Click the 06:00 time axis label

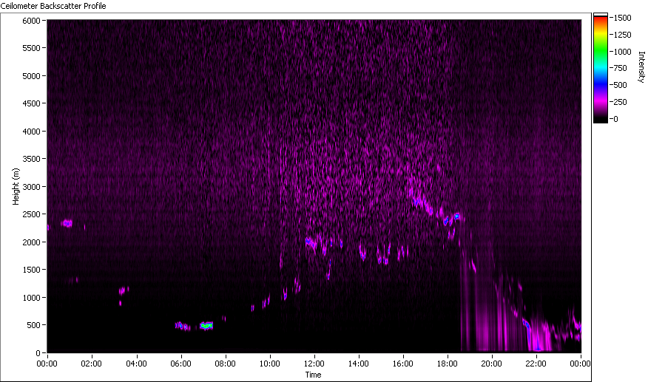pyautogui.click(x=180, y=364)
